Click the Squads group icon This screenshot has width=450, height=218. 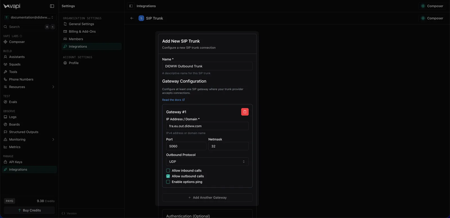point(5,64)
